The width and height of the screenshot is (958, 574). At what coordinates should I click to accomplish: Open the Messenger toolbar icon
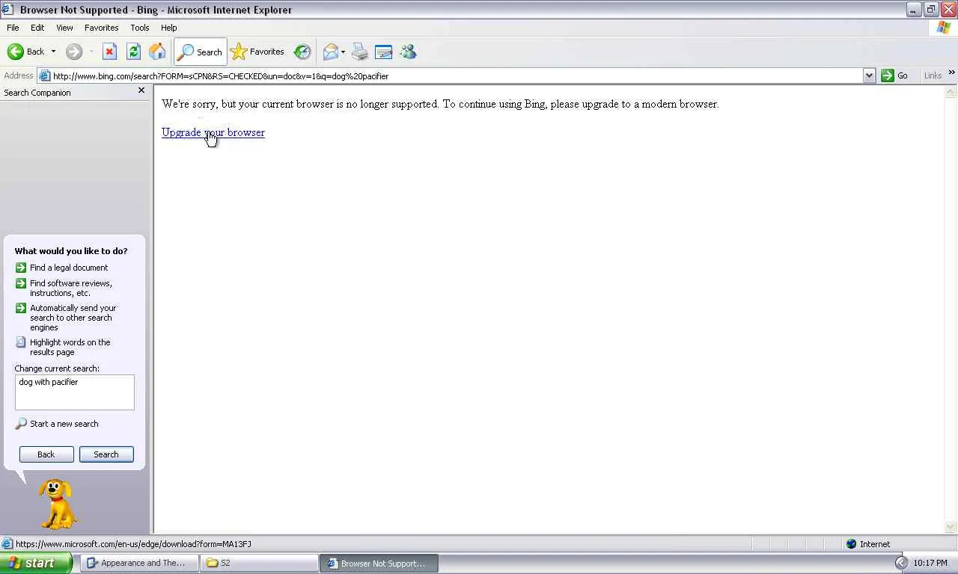408,52
